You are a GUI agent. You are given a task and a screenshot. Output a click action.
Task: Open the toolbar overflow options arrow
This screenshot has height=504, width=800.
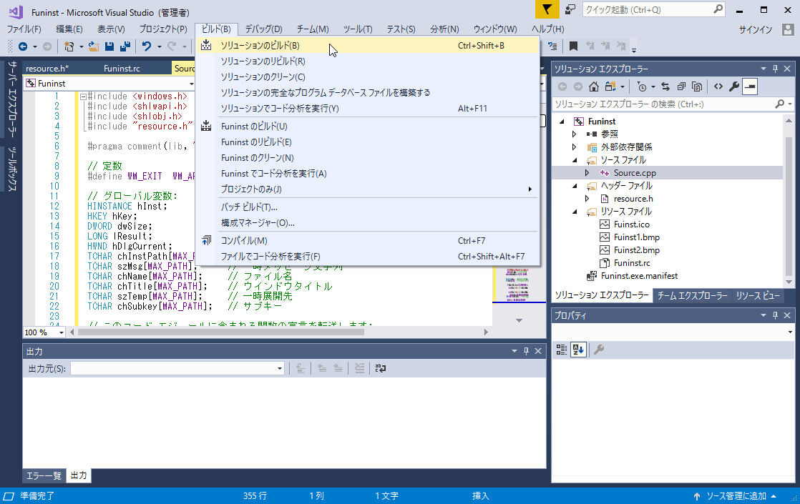pos(634,50)
